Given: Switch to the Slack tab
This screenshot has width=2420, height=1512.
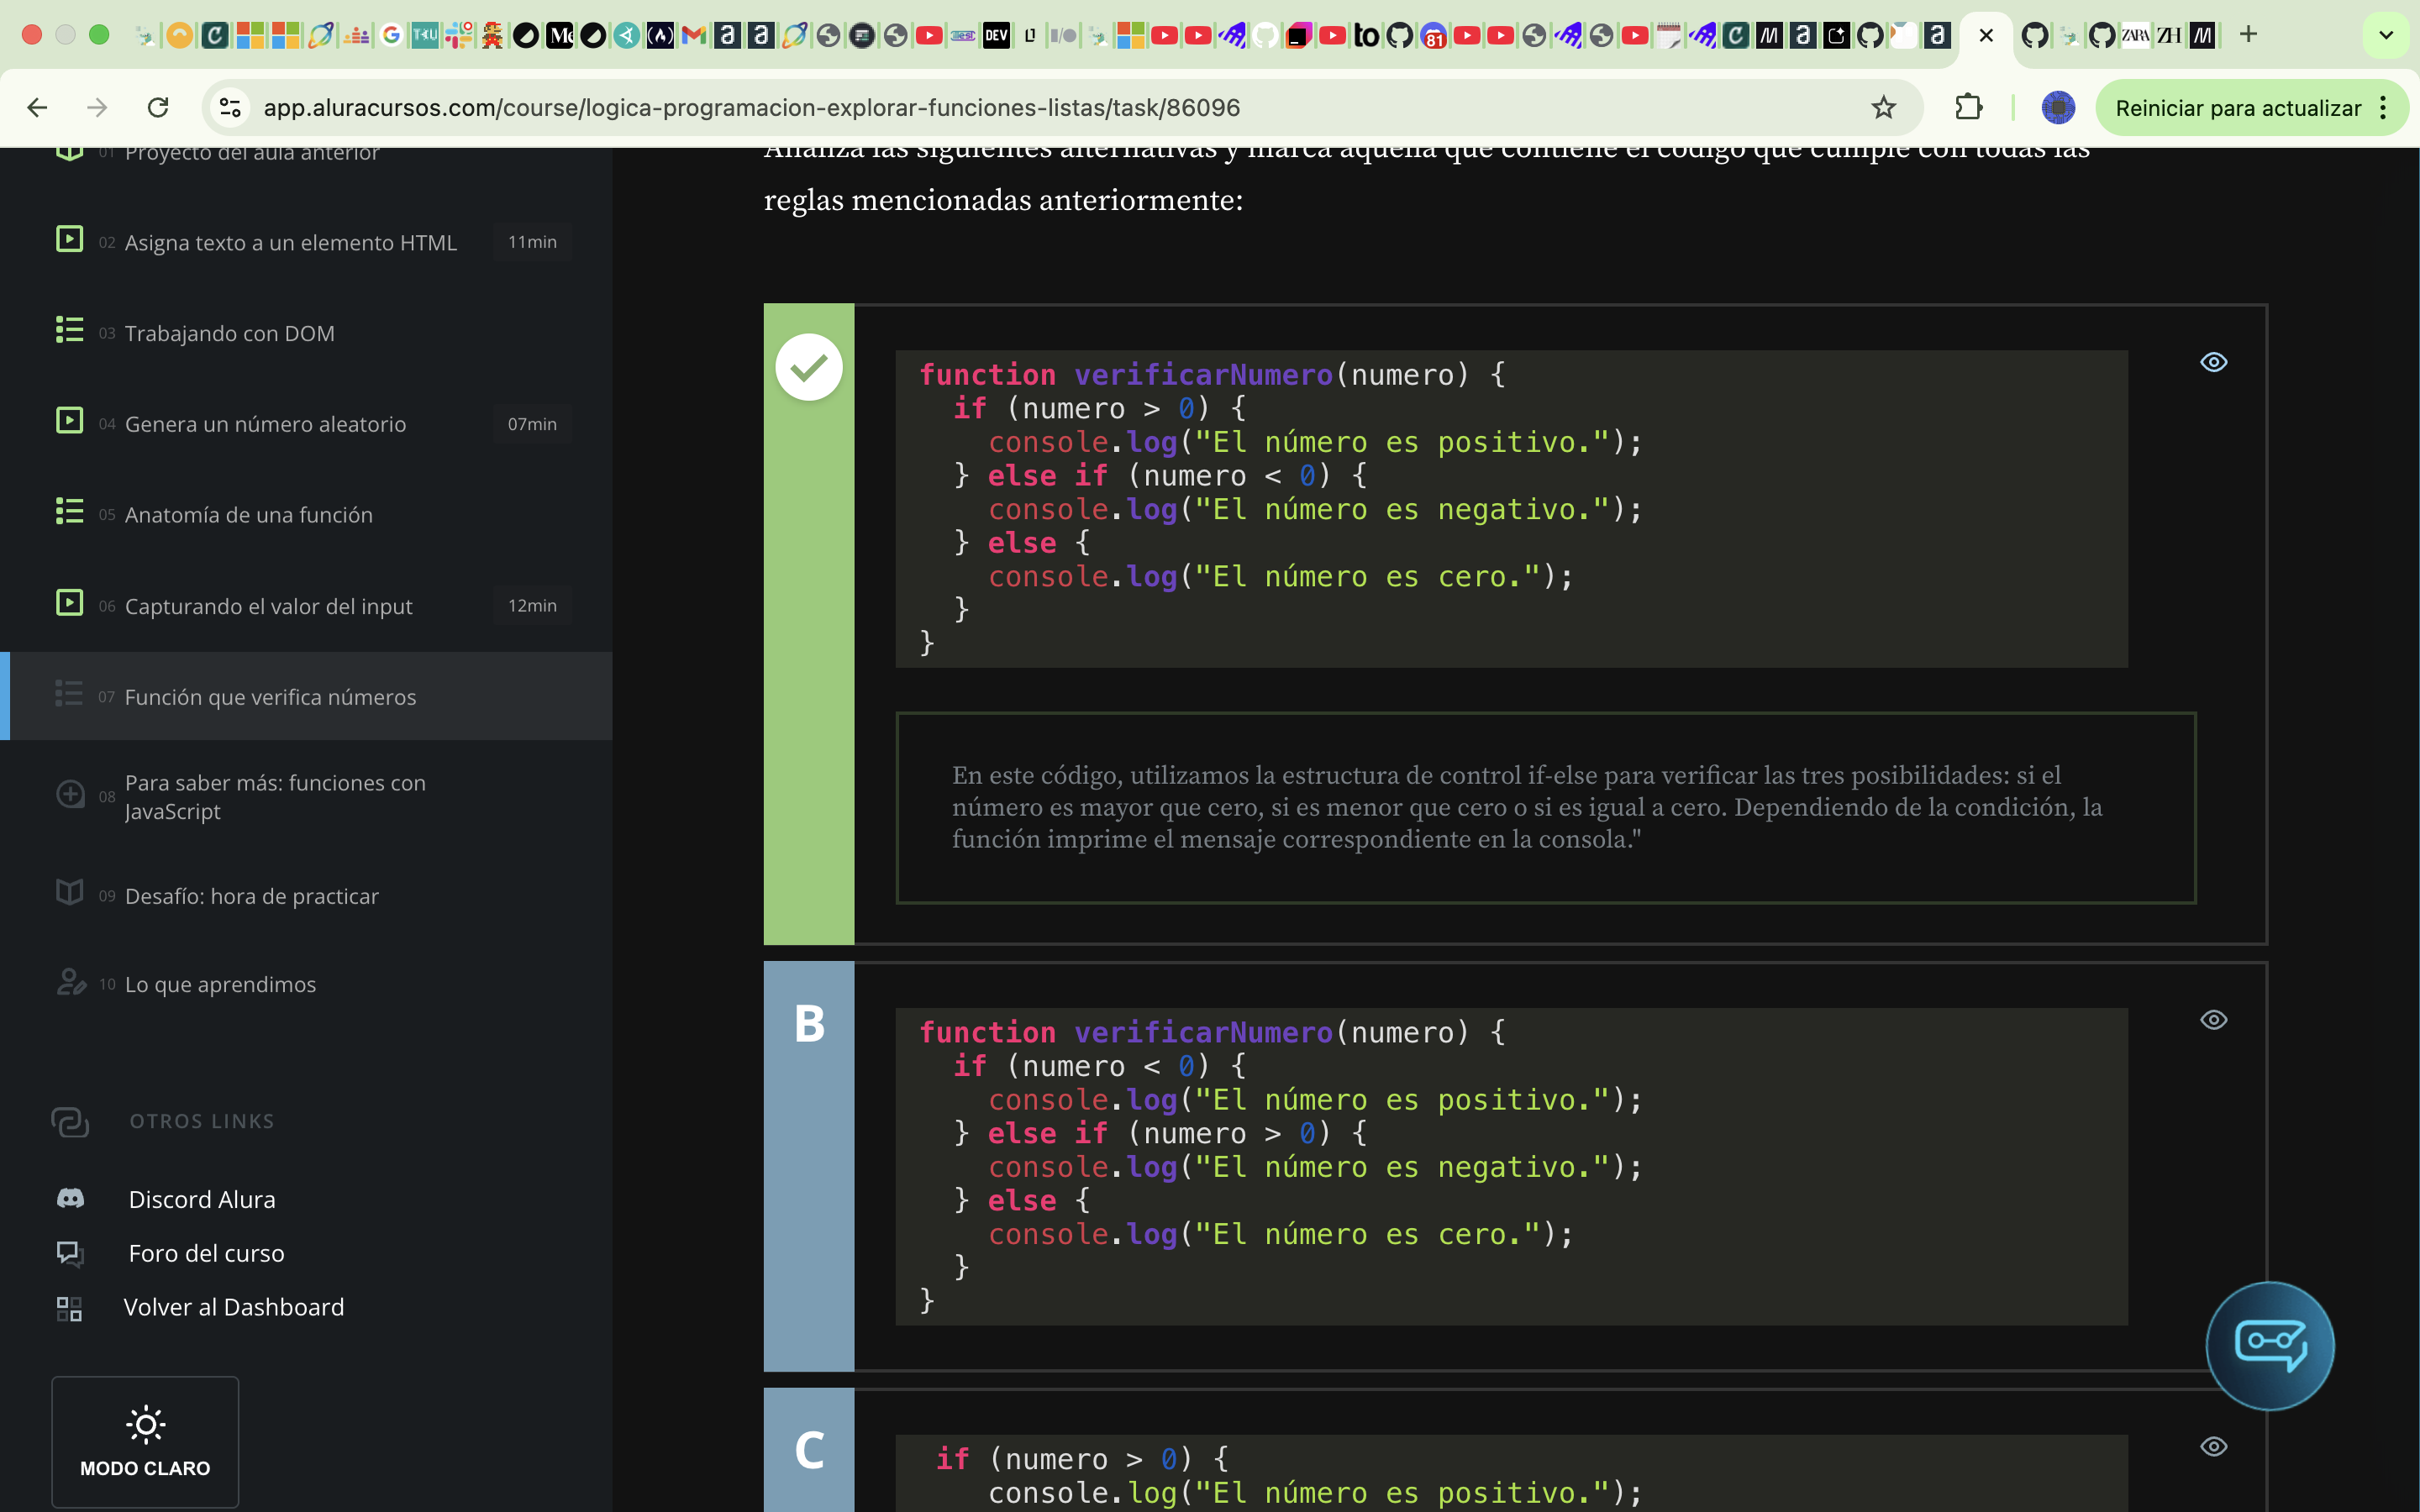Looking at the screenshot, I should [x=458, y=35].
